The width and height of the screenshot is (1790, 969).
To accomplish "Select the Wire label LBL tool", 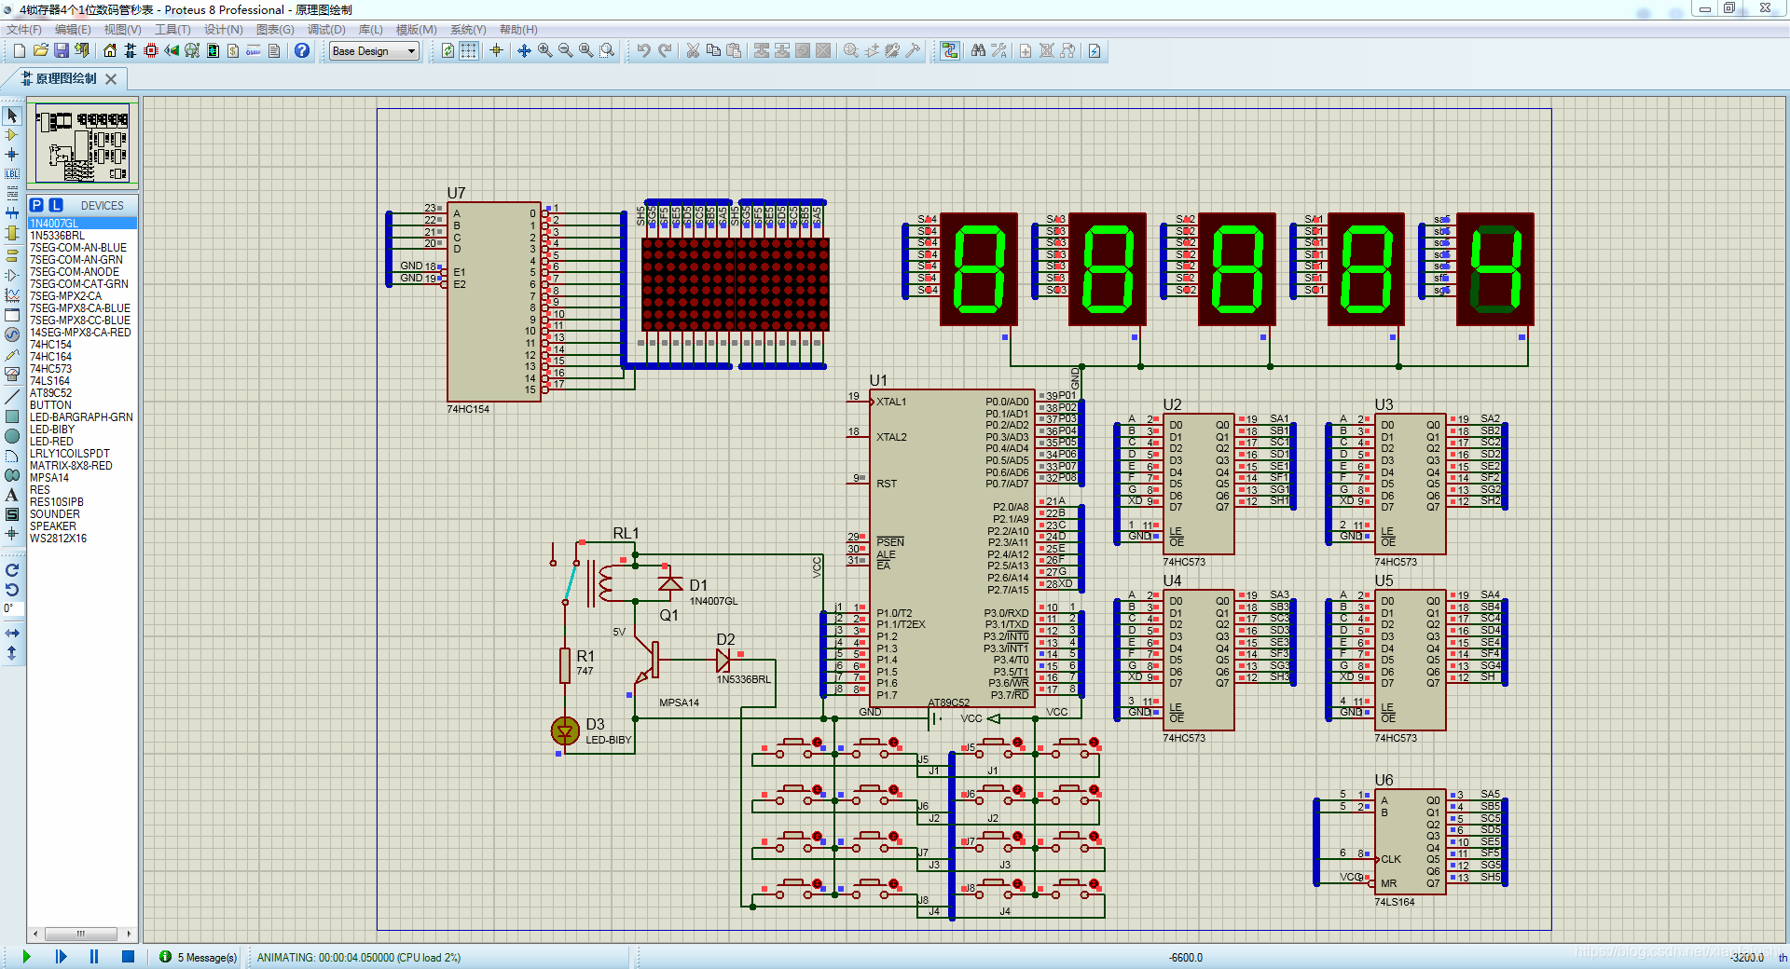I will coord(12,173).
